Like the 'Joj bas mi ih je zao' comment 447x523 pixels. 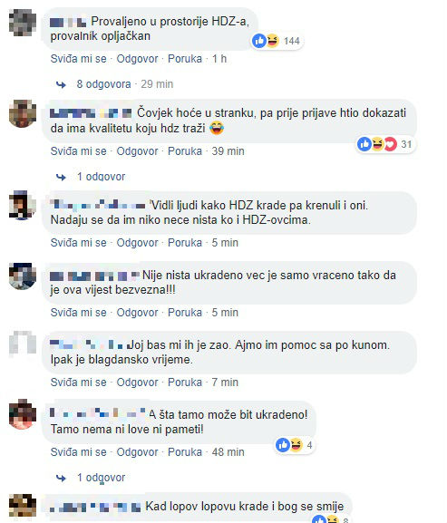point(78,383)
